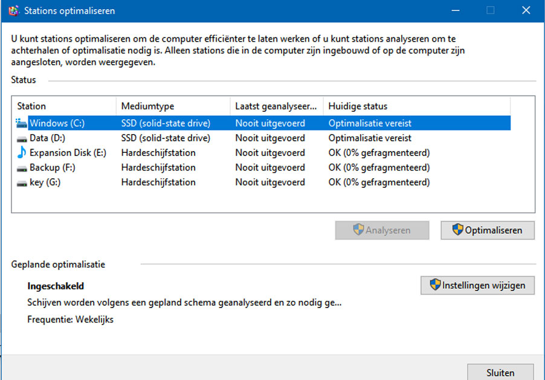Click the key (G:) drive icon
This screenshot has height=380, width=545.
coord(22,183)
